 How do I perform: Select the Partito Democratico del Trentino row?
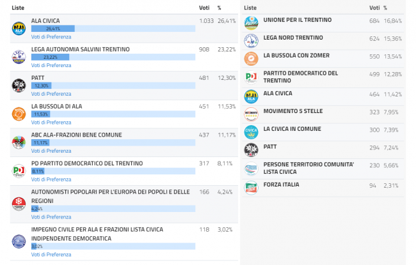(x=301, y=77)
